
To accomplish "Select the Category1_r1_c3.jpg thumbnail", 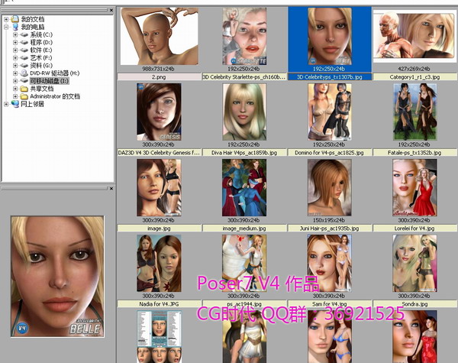I will (x=414, y=36).
